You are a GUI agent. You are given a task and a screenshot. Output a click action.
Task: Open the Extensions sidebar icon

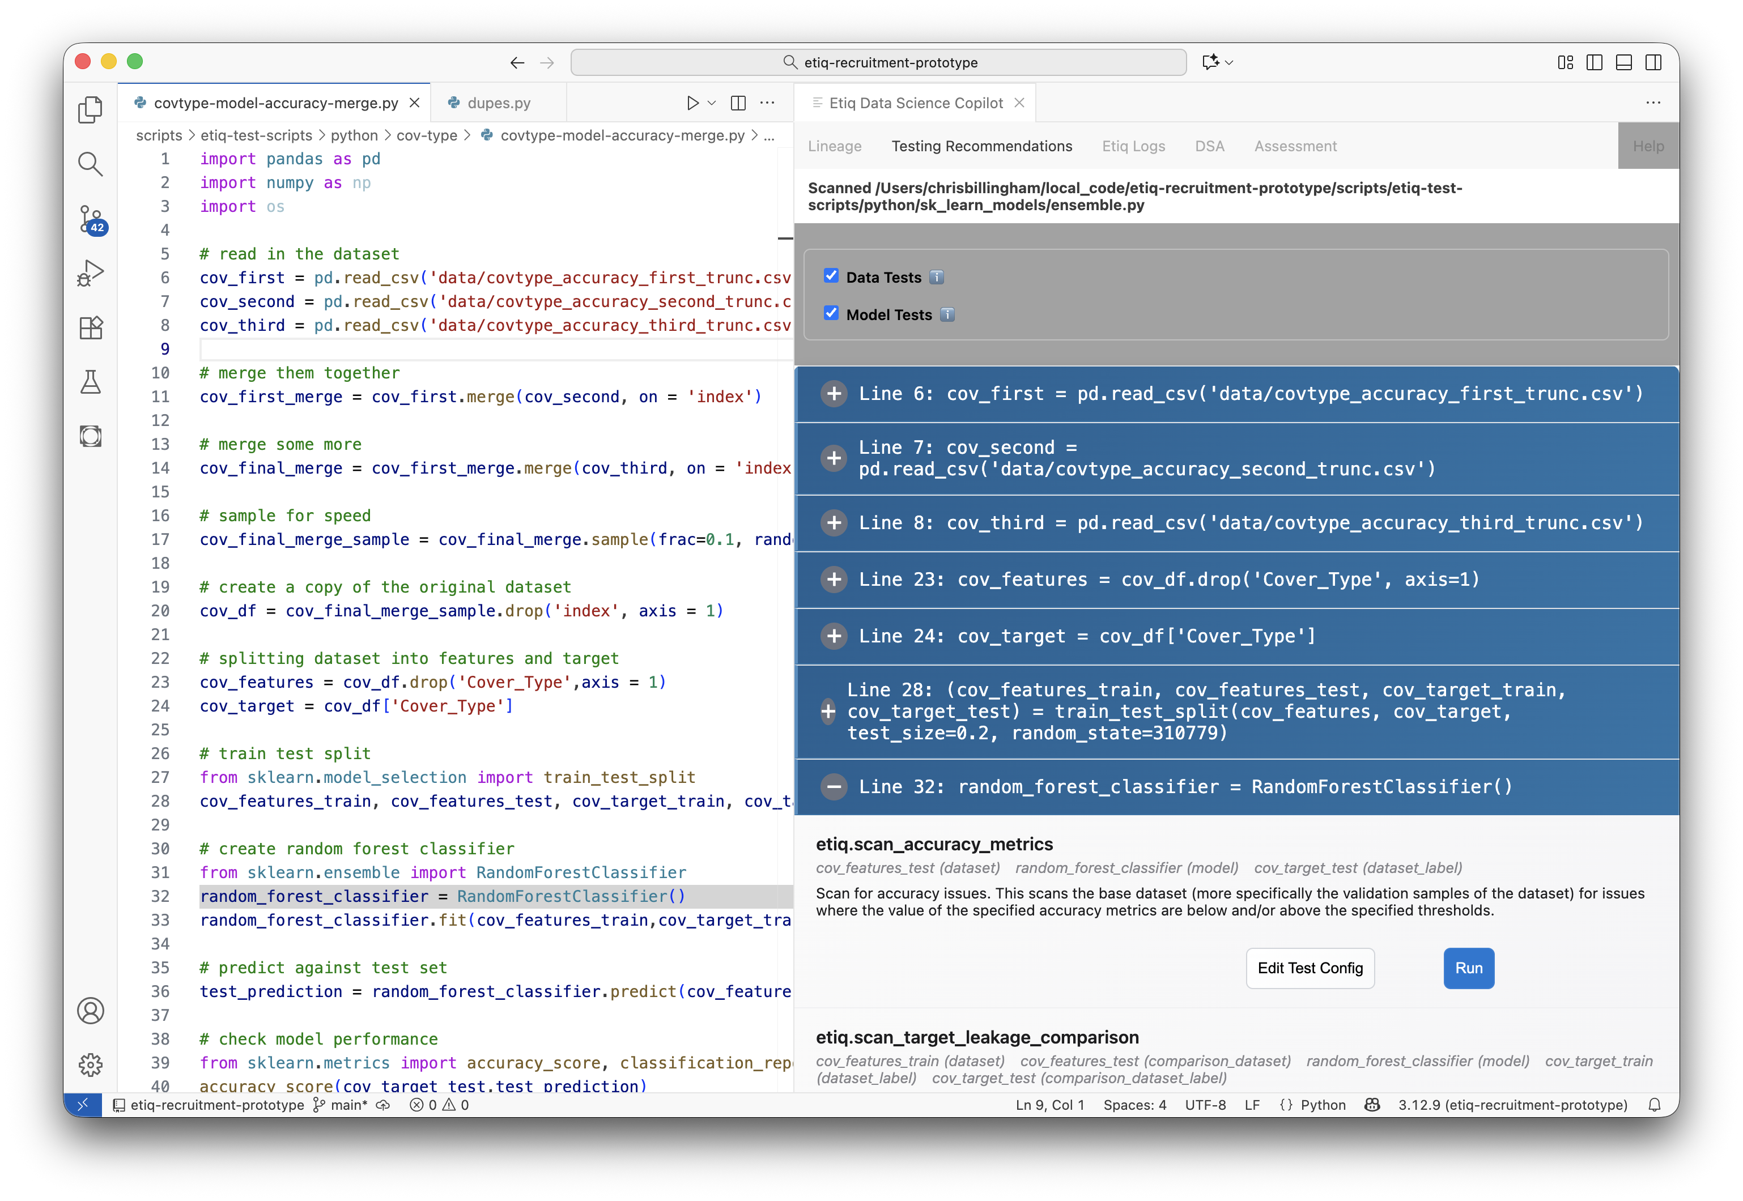click(x=91, y=327)
